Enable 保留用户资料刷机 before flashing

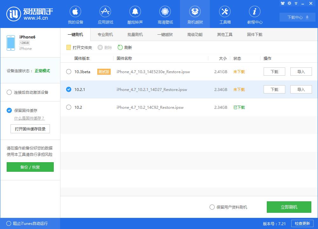(x=212, y=207)
